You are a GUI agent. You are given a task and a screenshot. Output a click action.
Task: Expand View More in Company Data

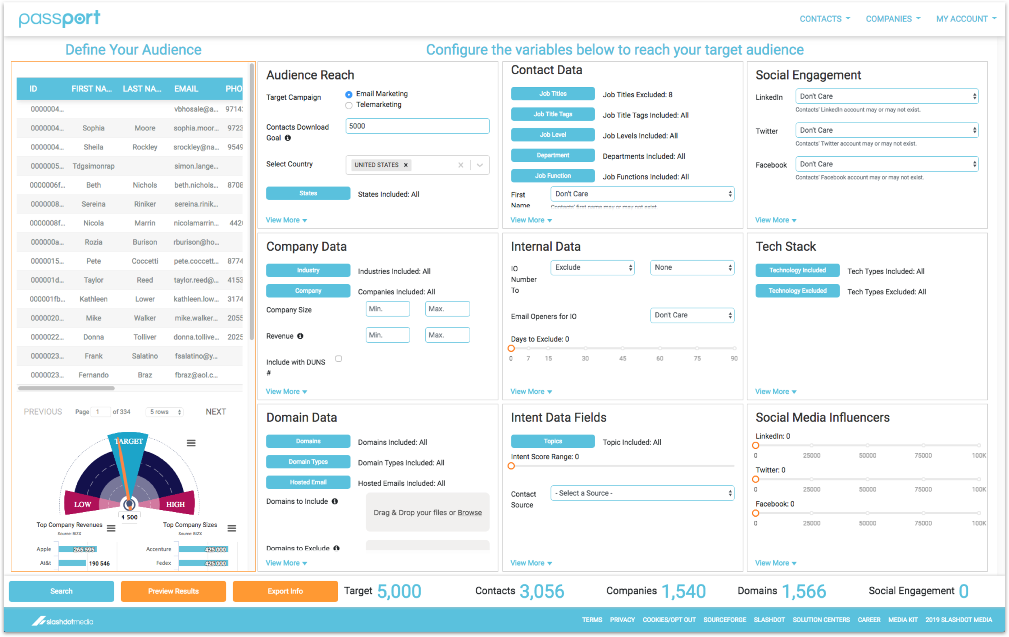(286, 392)
